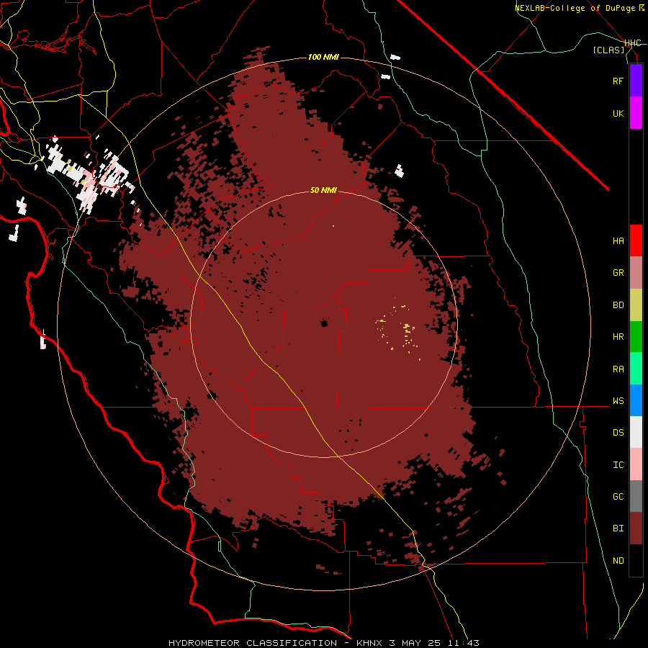Image resolution: width=648 pixels, height=648 pixels.
Task: Click the BI dark red legend swatch
Action: (636, 528)
